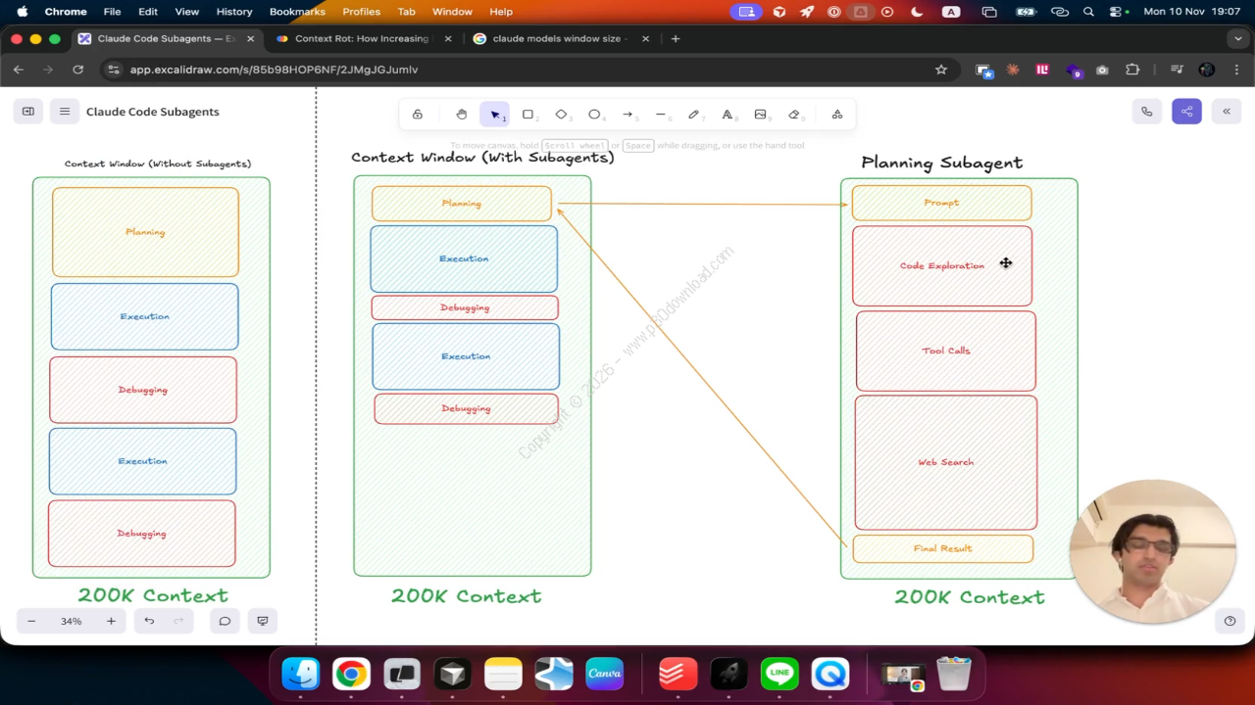Open the Excalidraw hamburger menu
The width and height of the screenshot is (1255, 705).
(65, 112)
